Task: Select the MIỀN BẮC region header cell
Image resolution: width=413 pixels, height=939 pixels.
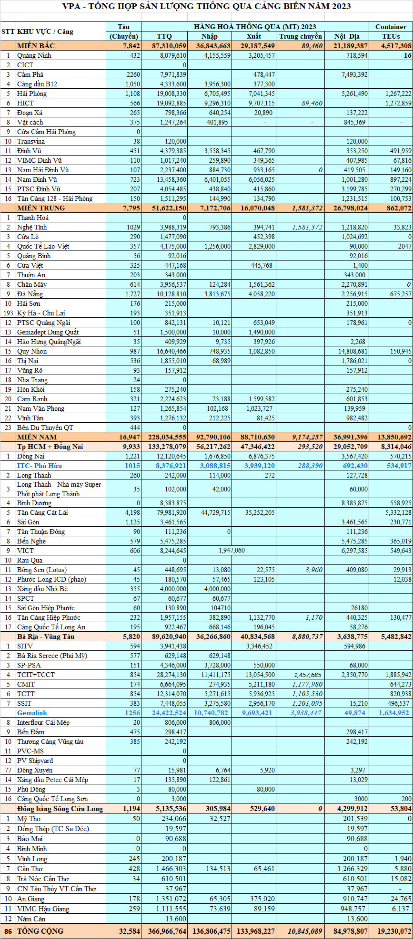Action: click(36, 46)
